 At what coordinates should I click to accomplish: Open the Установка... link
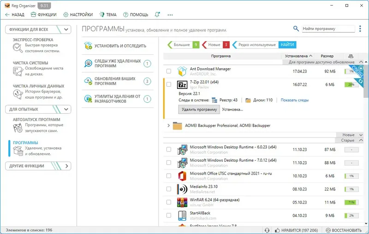(232, 110)
